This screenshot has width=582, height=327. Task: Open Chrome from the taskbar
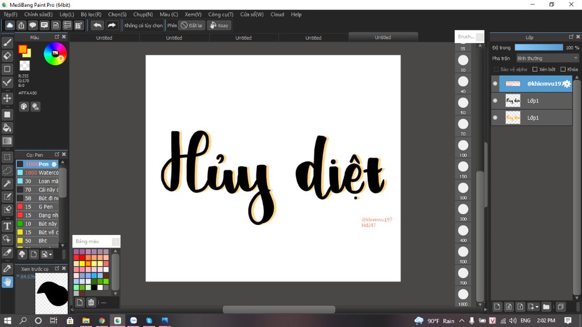102,321
